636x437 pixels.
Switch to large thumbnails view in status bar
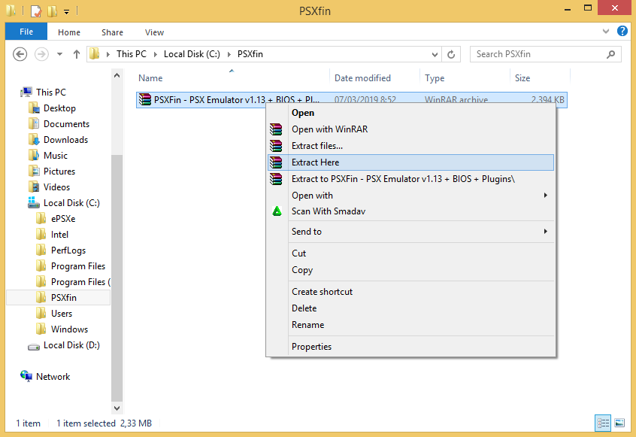click(x=620, y=423)
